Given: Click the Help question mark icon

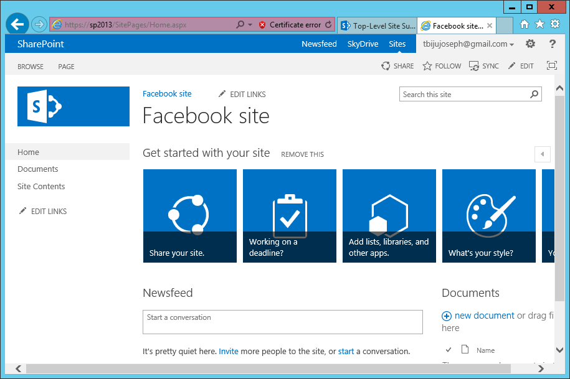Looking at the screenshot, I should point(552,44).
